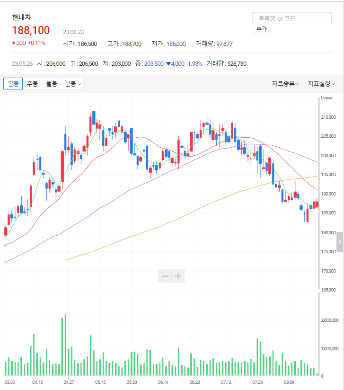344x390 pixels.
Task: Click the 시가: 186,500 value
Action: click(x=80, y=44)
